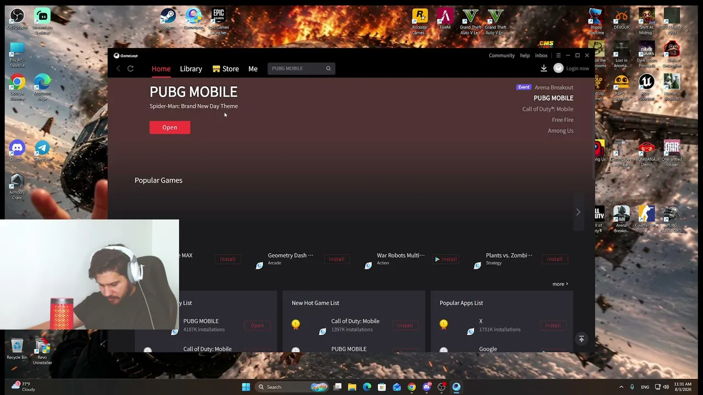Select the Revo Uninstaller desktop icon
Image resolution: width=703 pixels, height=395 pixels.
tap(42, 352)
